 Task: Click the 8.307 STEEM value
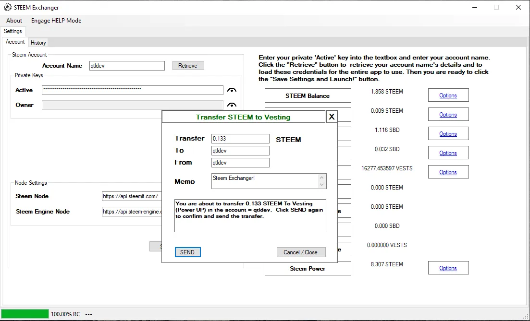(x=387, y=264)
